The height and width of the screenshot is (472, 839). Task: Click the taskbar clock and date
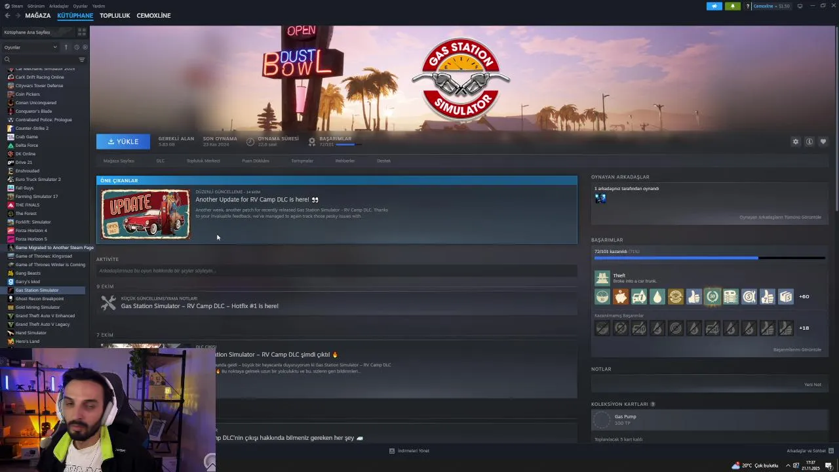(810, 465)
